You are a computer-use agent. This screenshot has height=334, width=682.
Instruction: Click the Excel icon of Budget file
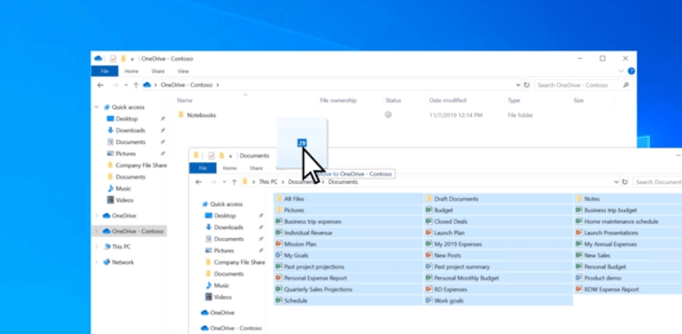point(429,210)
